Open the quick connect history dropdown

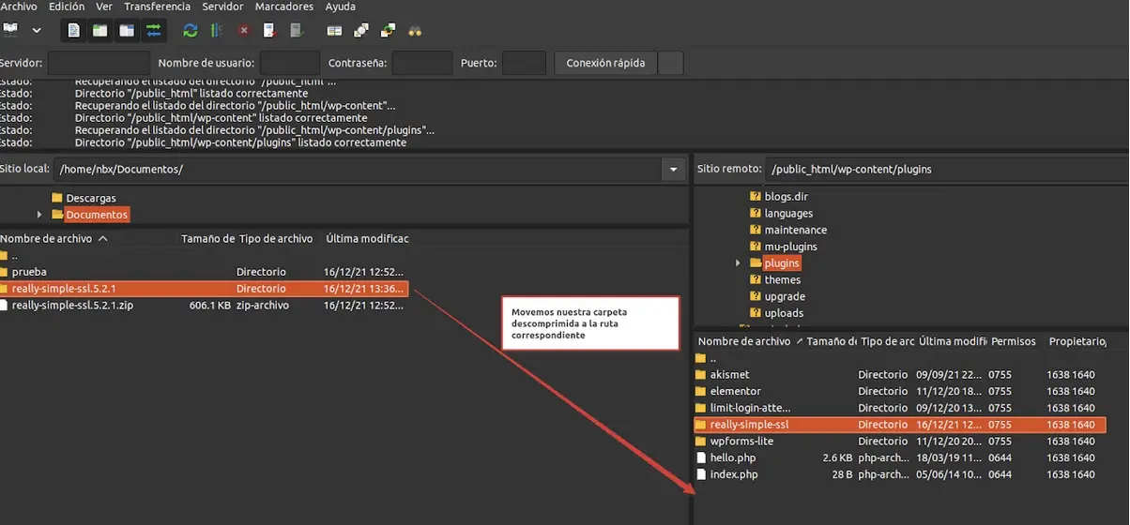[670, 63]
